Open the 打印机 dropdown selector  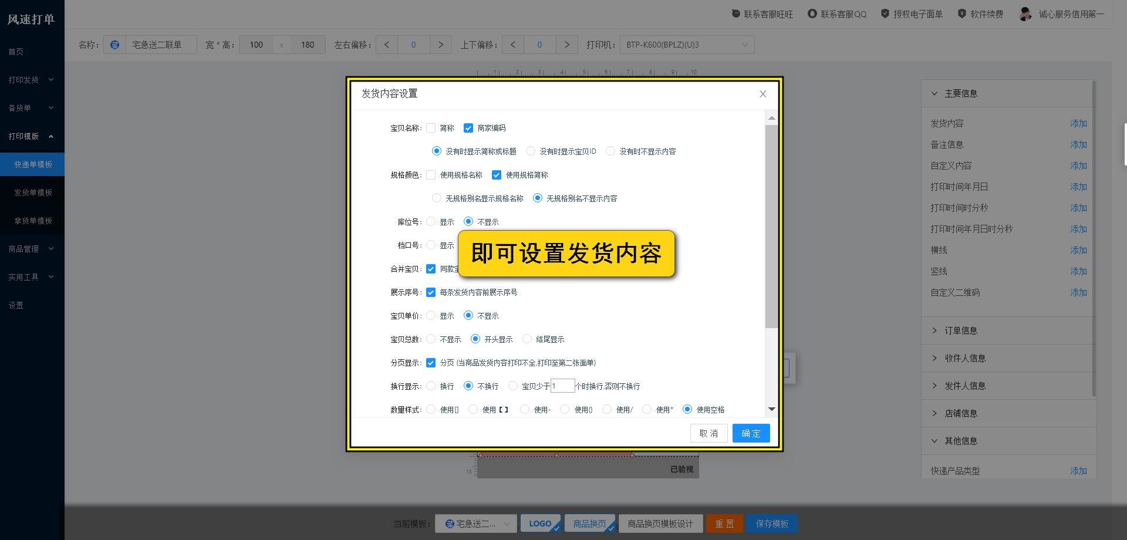[686, 44]
